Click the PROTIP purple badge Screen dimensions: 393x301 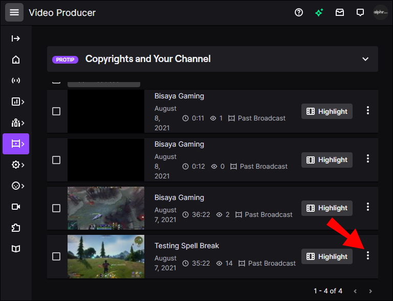65,59
